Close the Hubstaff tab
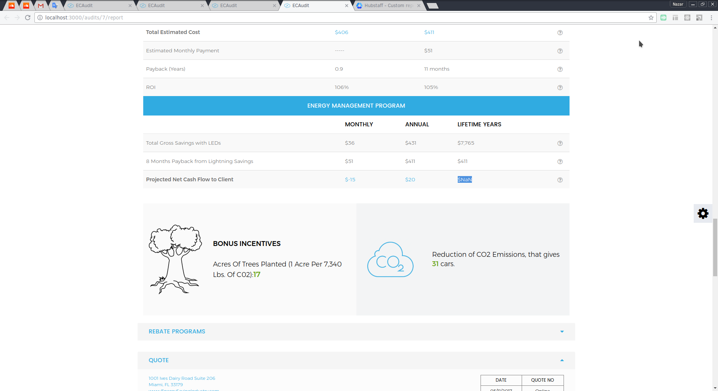The height and width of the screenshot is (391, 718). pos(419,6)
